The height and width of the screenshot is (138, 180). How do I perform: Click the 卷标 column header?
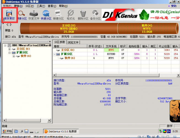[70, 46]
